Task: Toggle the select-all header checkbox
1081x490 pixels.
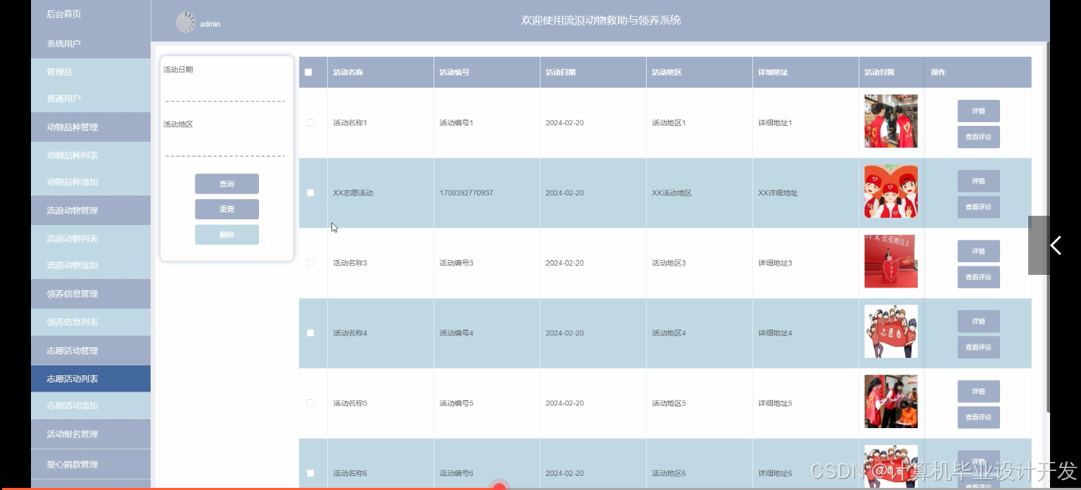Action: pyautogui.click(x=308, y=72)
